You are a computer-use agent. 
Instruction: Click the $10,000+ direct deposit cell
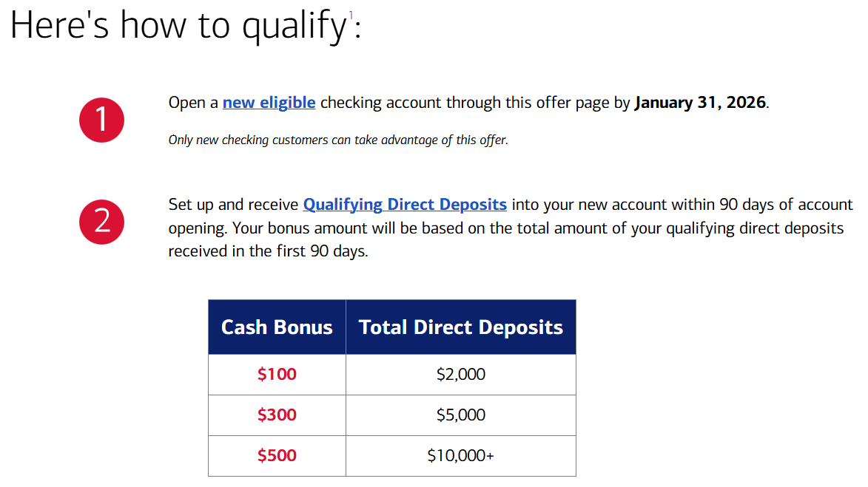460,456
